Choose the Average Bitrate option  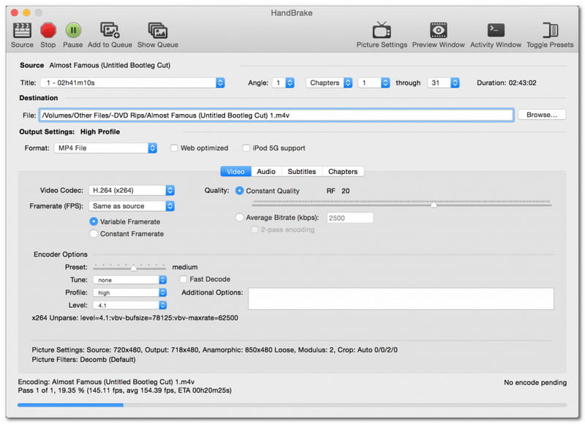coord(240,217)
